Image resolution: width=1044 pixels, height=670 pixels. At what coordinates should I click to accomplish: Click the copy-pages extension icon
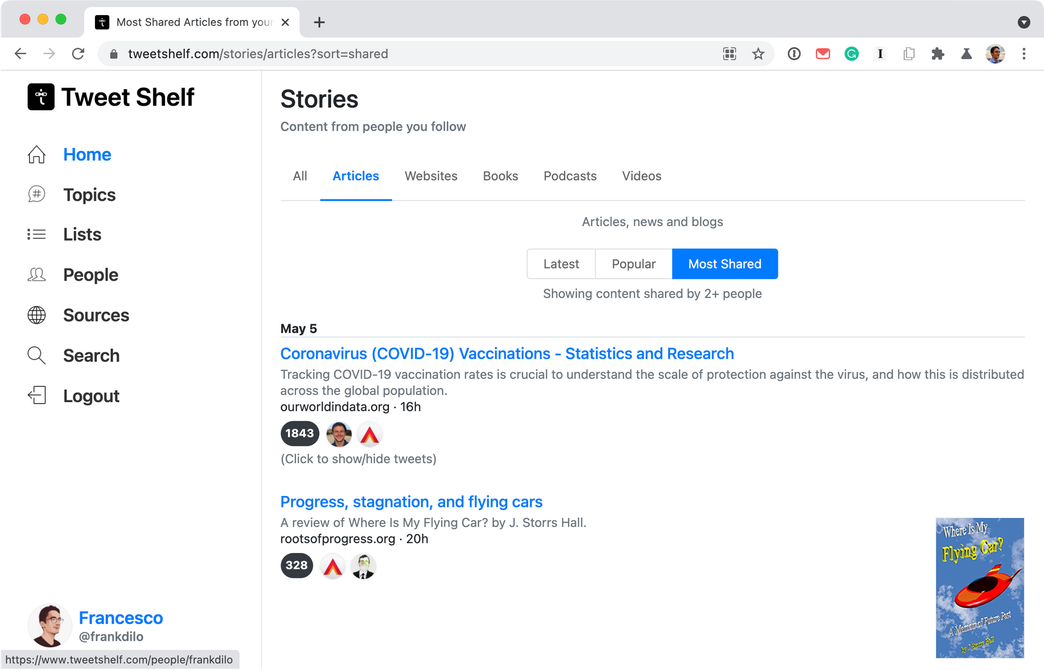pos(909,54)
